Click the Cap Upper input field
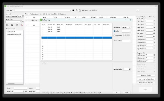 (x=149, y=33)
